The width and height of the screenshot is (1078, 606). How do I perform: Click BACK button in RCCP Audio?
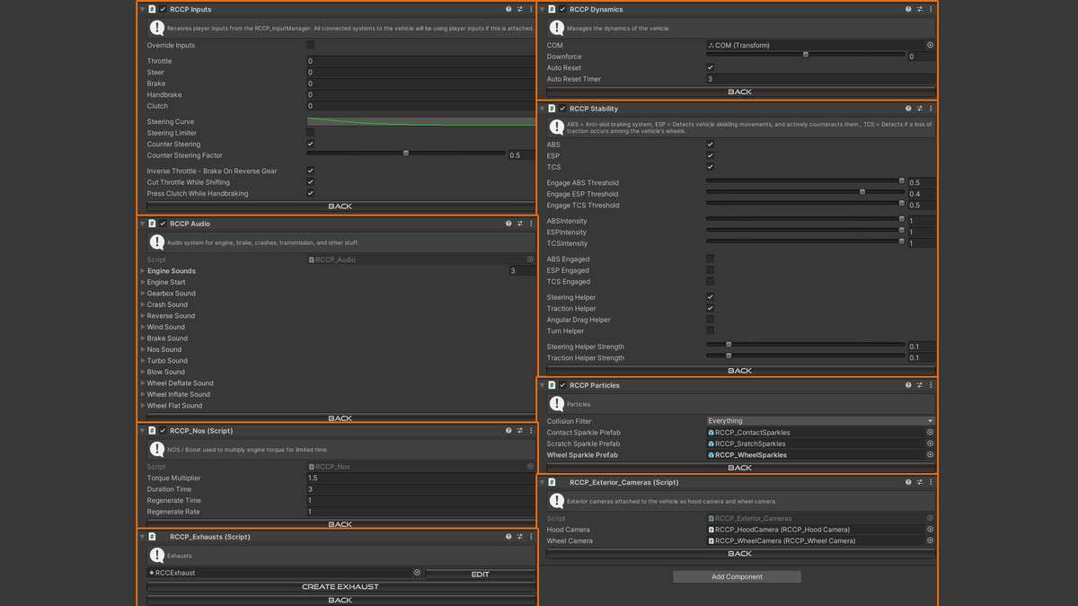340,418
